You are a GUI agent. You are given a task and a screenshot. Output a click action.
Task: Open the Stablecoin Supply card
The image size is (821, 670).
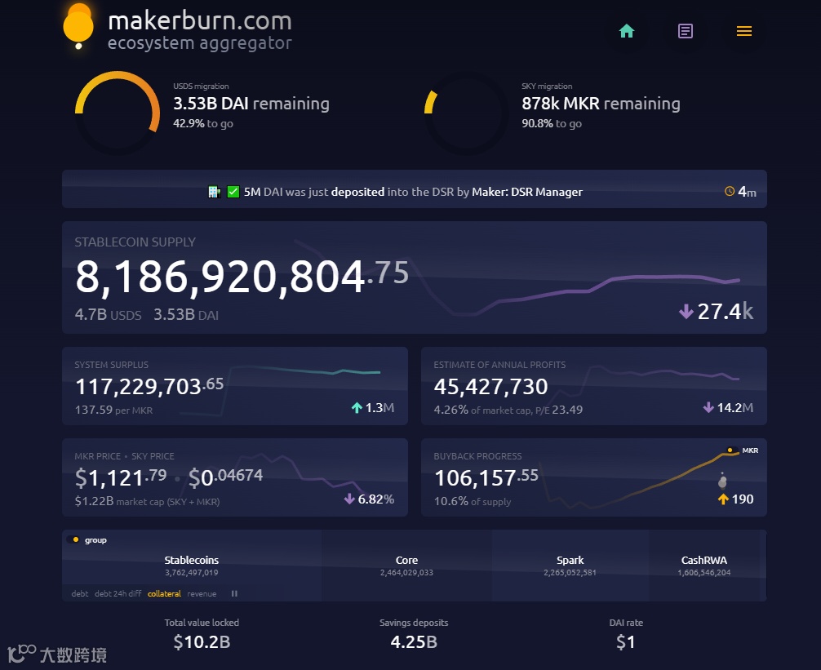pyautogui.click(x=414, y=277)
